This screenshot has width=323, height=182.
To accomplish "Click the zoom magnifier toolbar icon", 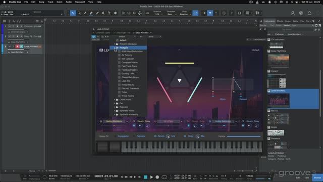I will click(134, 13).
